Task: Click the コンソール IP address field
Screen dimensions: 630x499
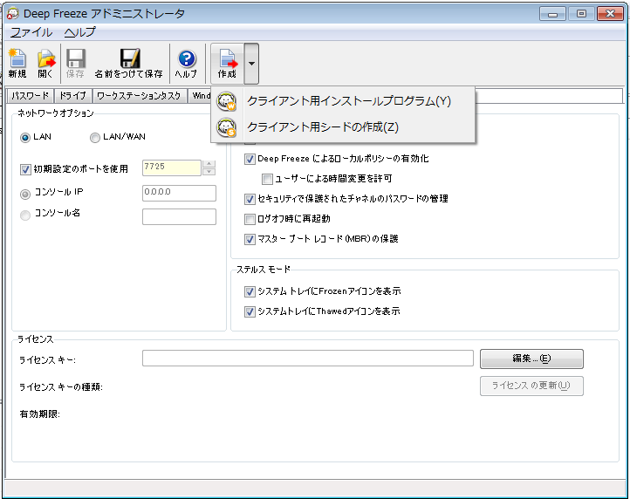Action: [x=179, y=193]
